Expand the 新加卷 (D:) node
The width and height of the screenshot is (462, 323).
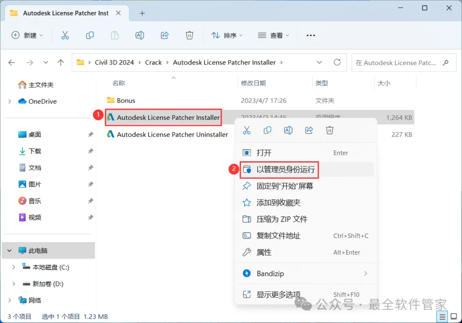[x=14, y=284]
